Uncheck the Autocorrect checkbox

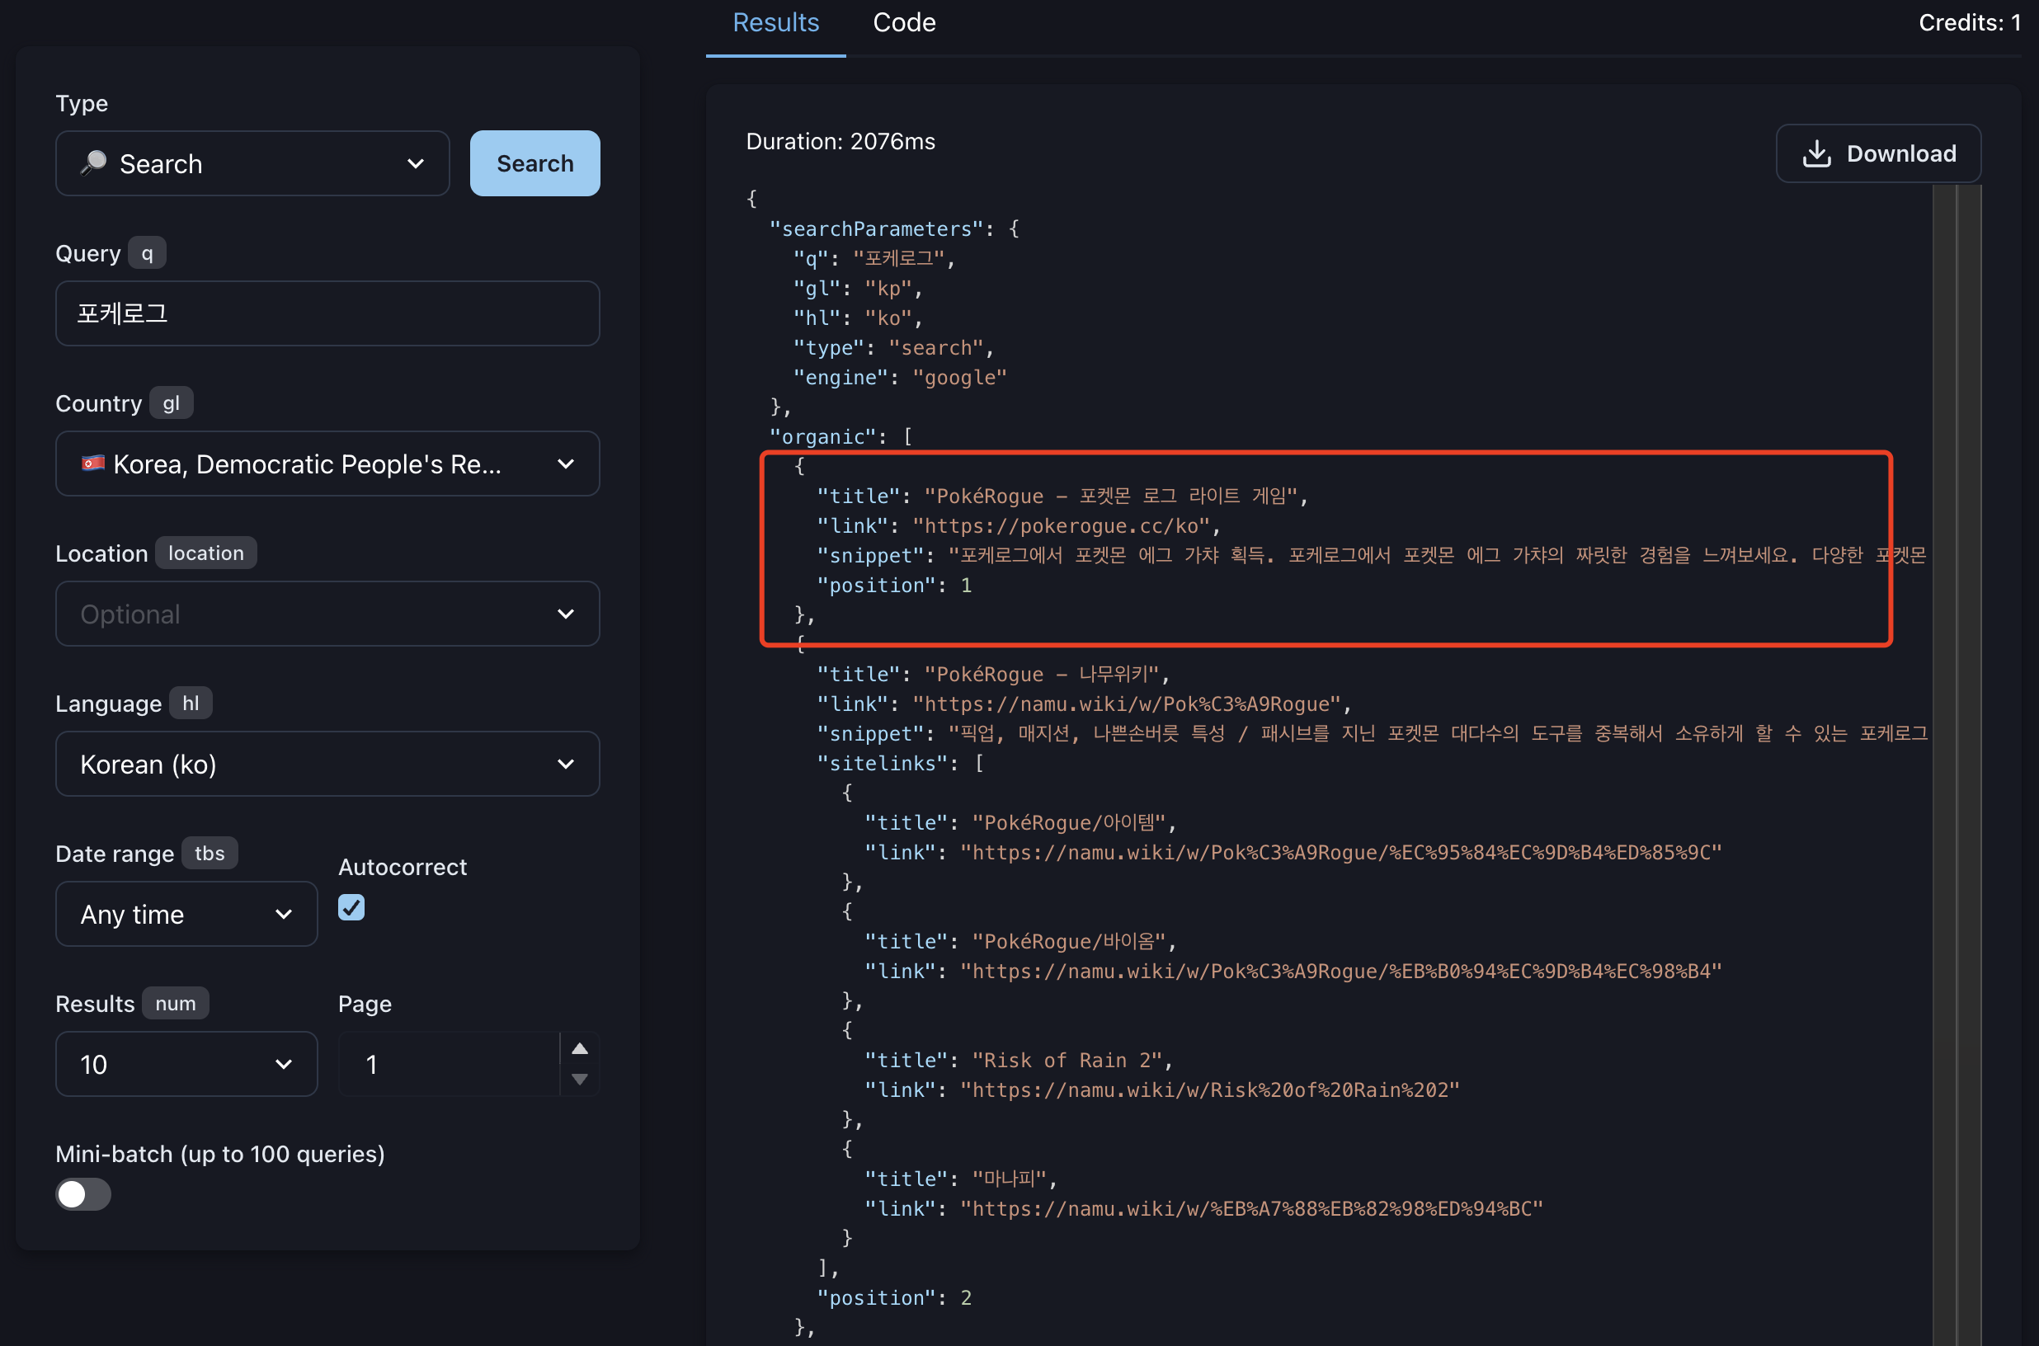point(351,907)
